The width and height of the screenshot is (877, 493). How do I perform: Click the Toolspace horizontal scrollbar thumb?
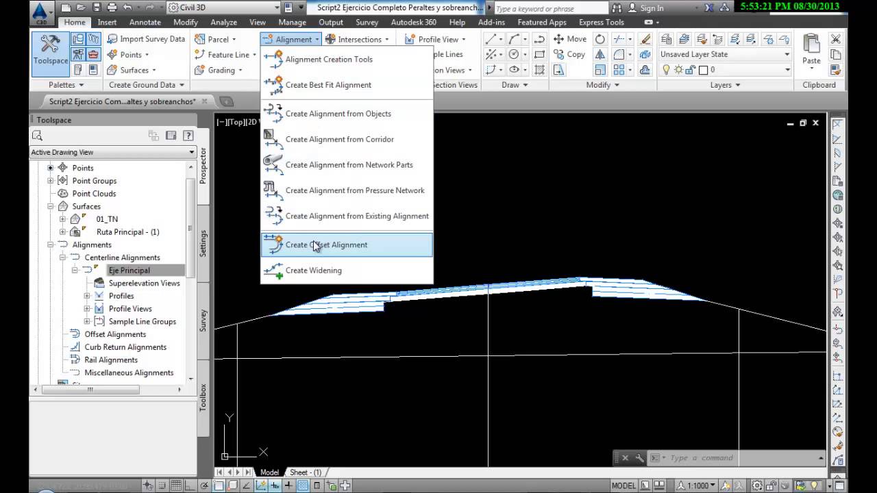pyautogui.click(x=90, y=390)
